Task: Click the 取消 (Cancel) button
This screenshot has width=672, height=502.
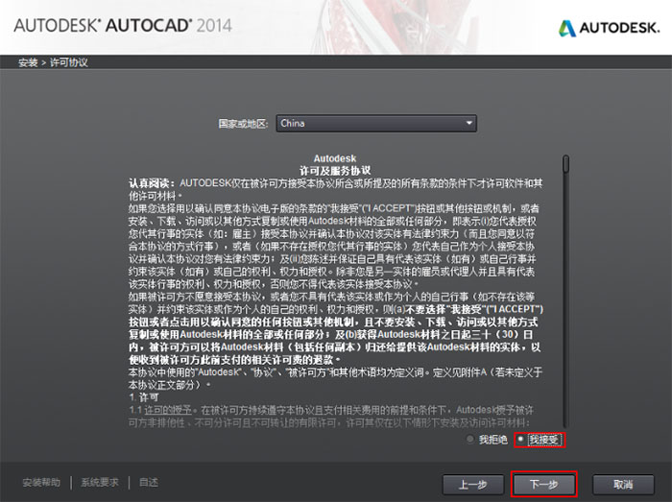Action: [623, 485]
